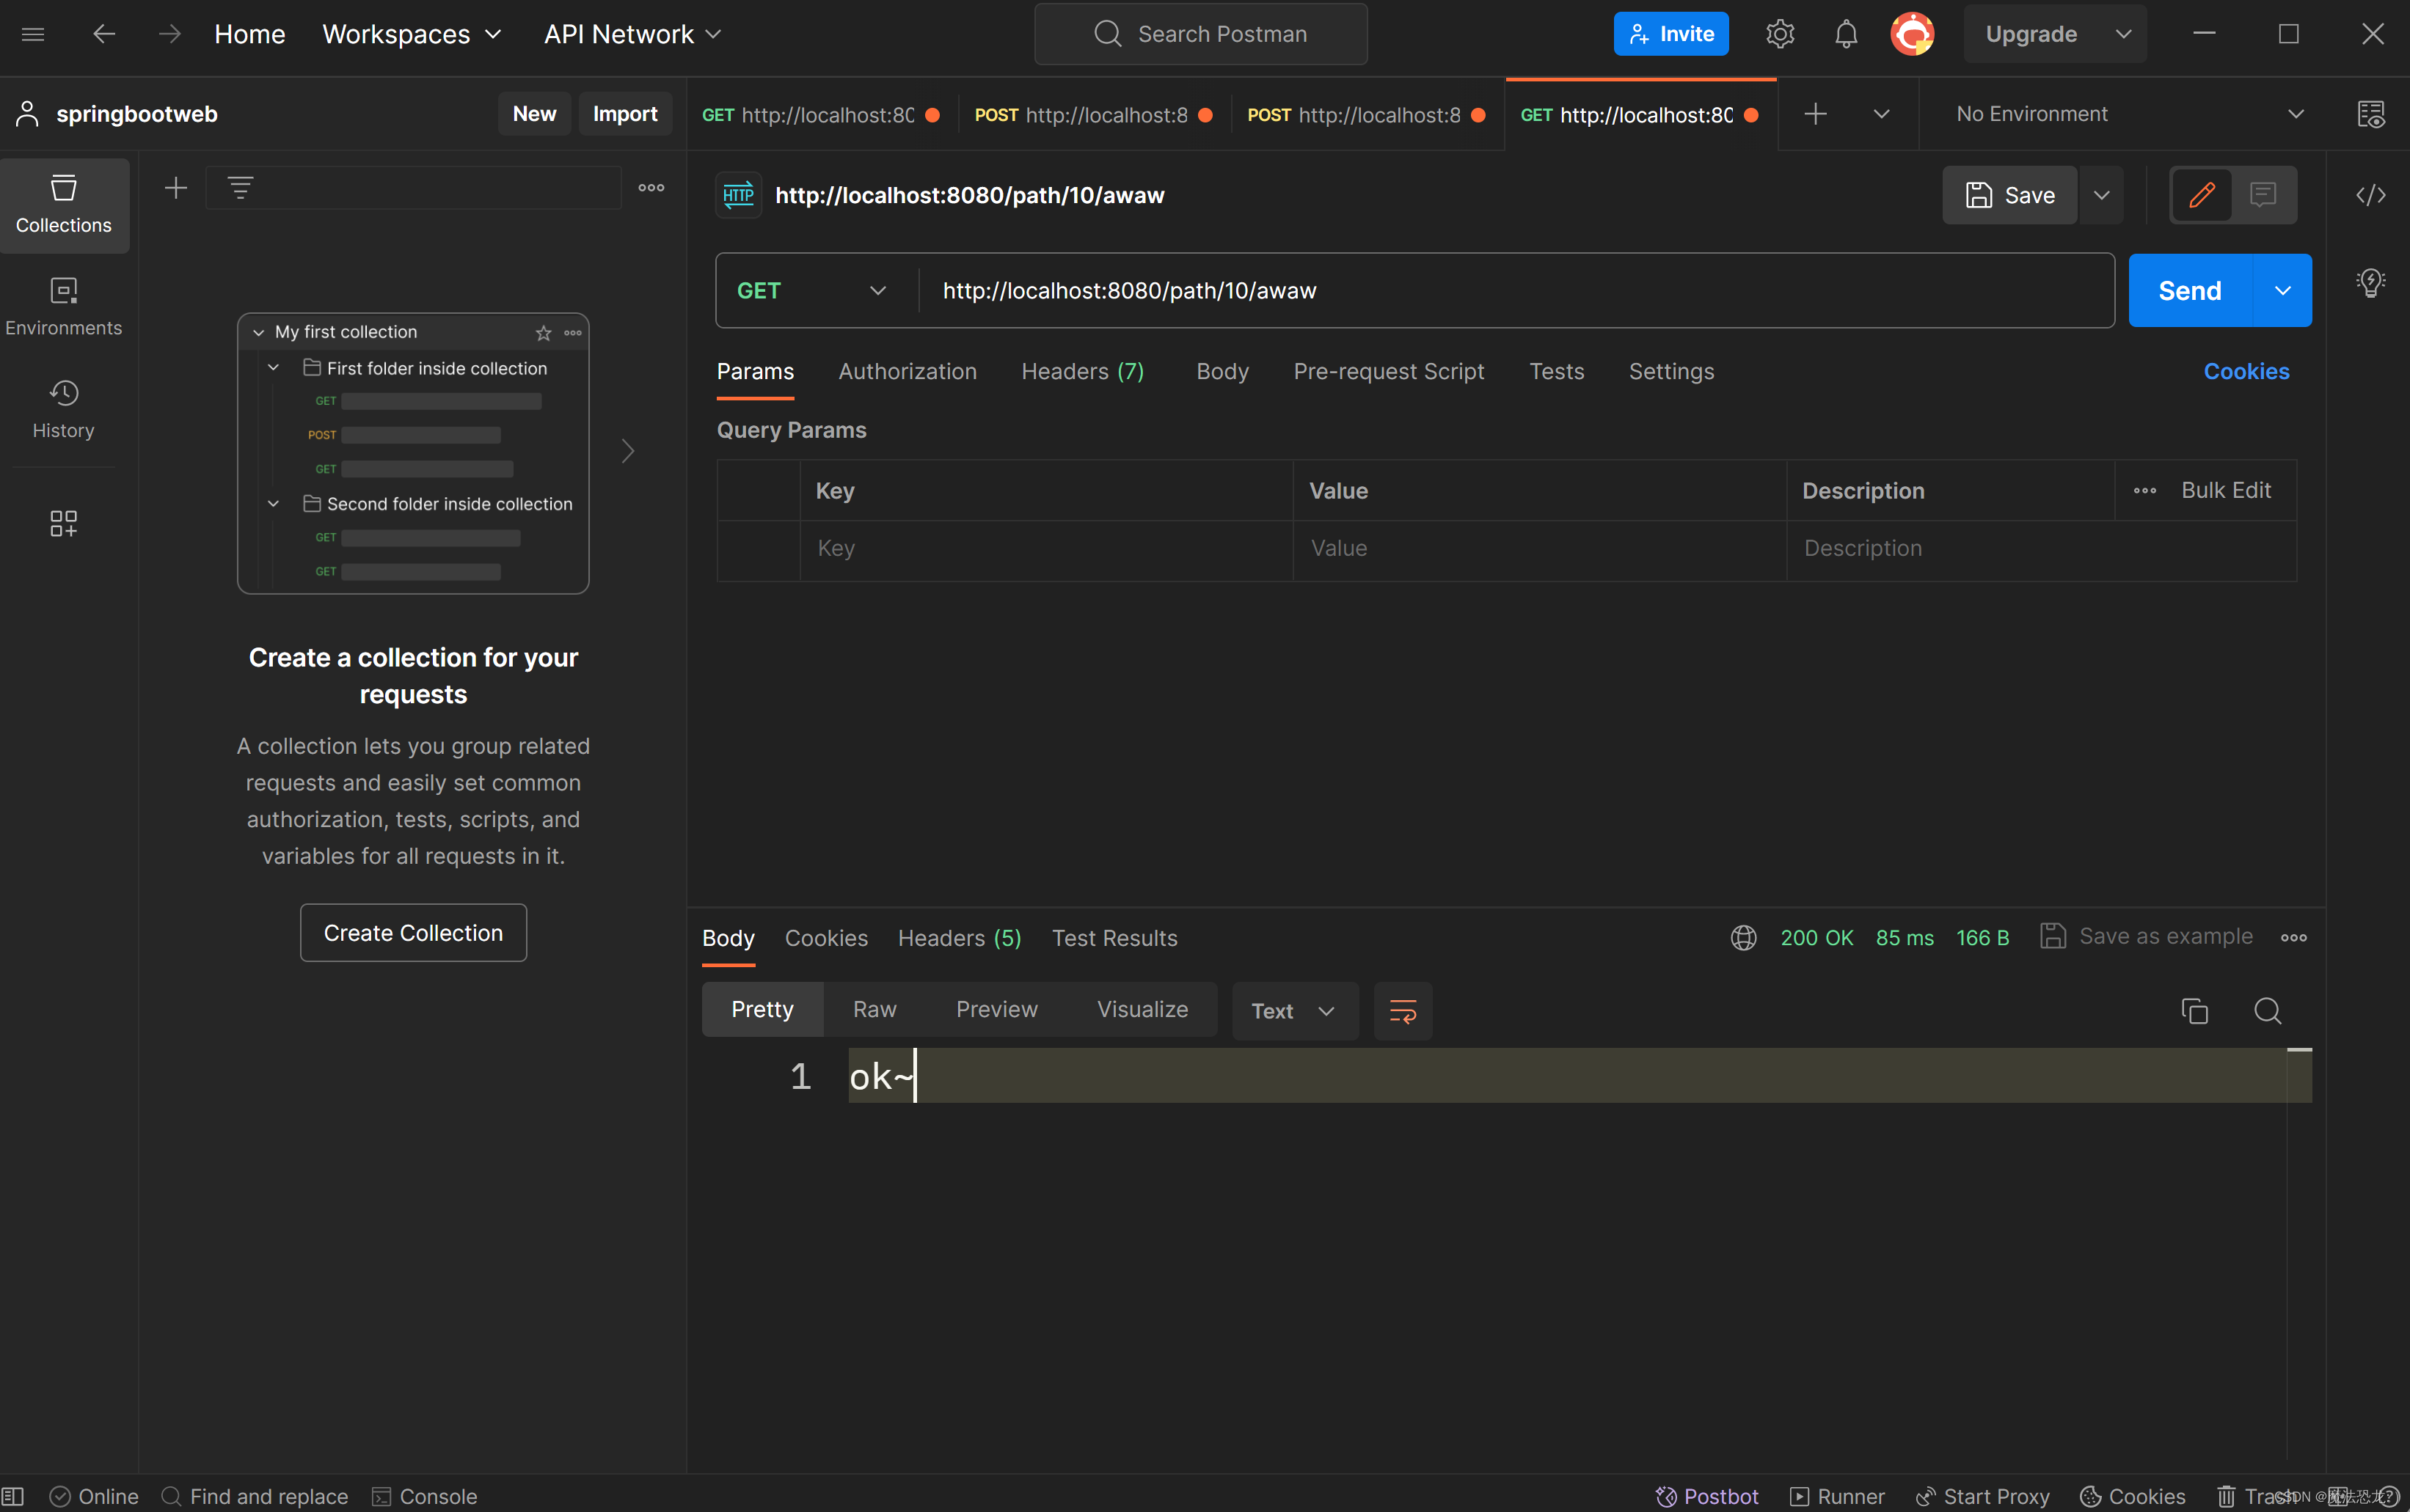
Task: Open the code snippet panel icon
Action: pyautogui.click(x=2370, y=195)
